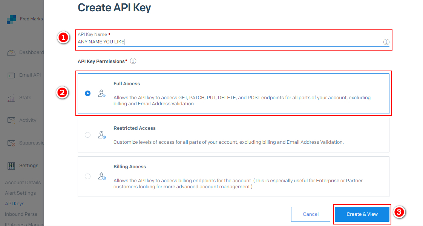Click the SendGrid logo icon
423x226 pixels.
(11, 19)
